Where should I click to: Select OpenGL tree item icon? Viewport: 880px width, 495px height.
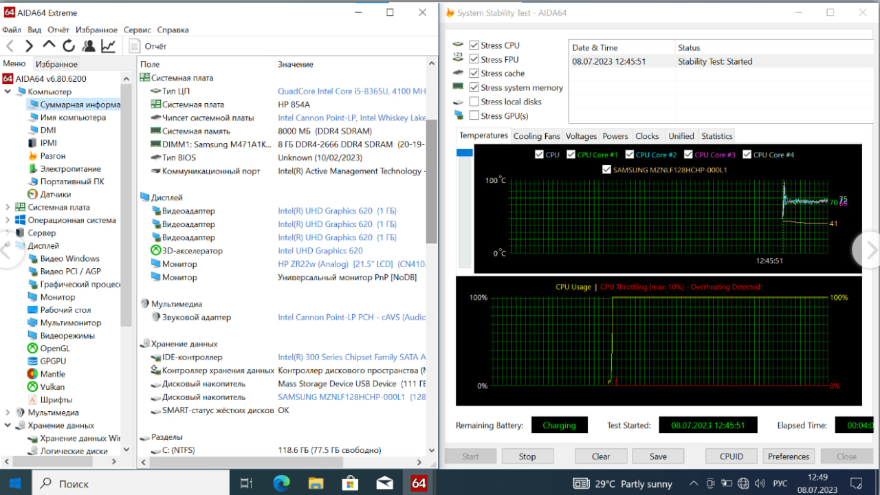(32, 349)
